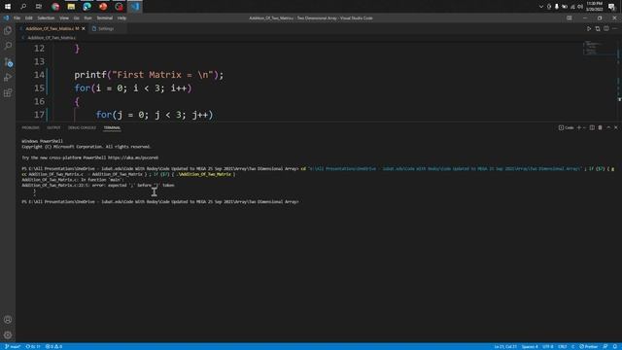Click the Prettier status bar item
The image size is (622, 350).
[x=589, y=346]
